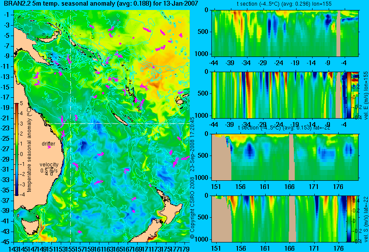
Task: Click the '0.2' tick on vel. E color bar
Action: pos(356,86)
